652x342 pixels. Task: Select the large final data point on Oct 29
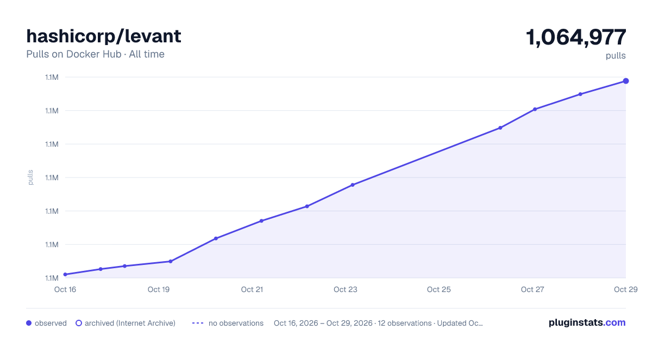(626, 81)
